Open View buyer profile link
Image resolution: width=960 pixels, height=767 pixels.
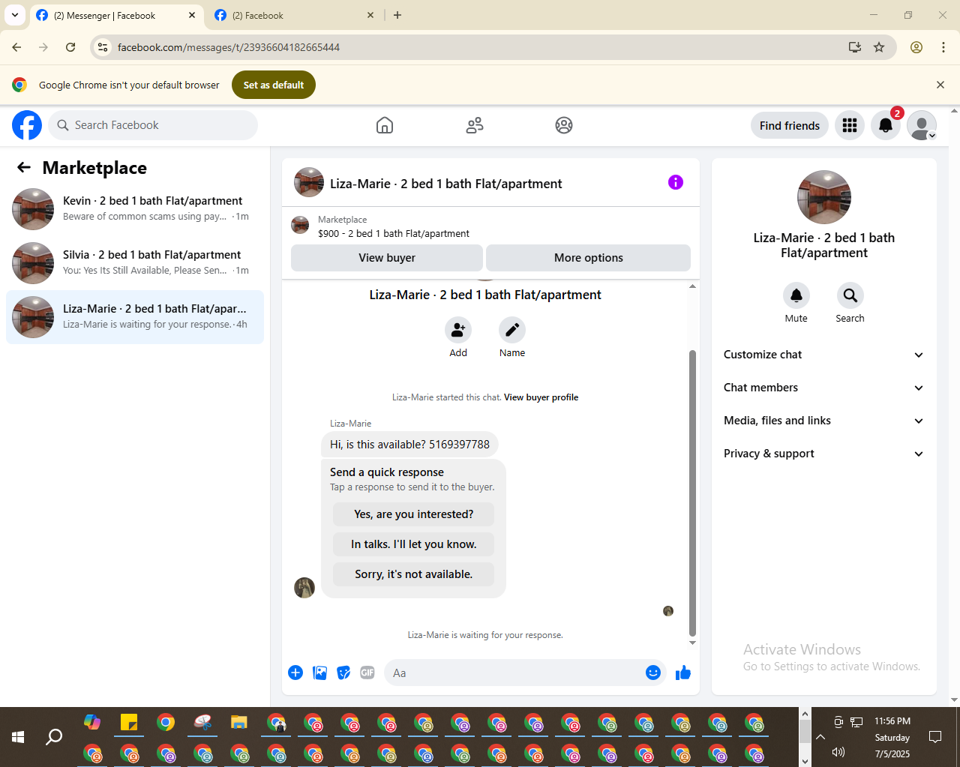541,397
